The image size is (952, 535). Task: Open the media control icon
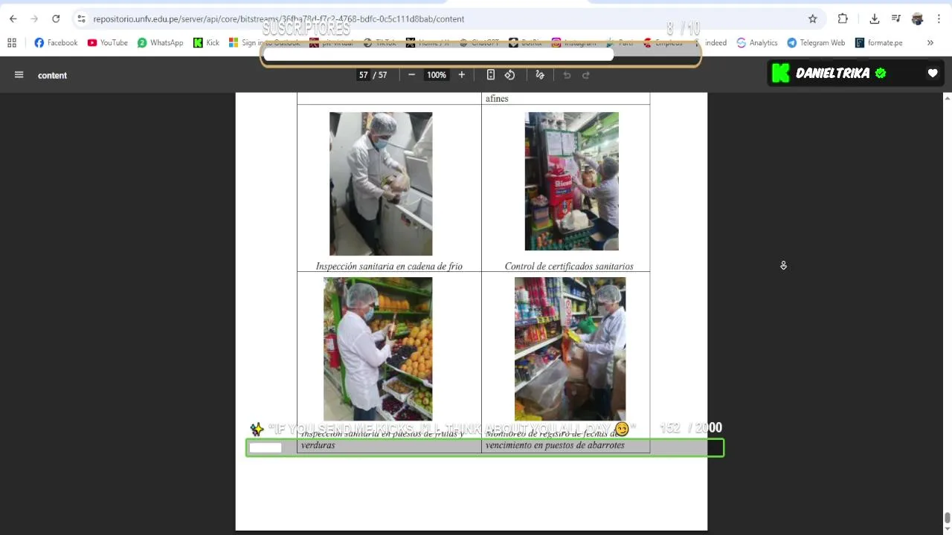point(896,19)
